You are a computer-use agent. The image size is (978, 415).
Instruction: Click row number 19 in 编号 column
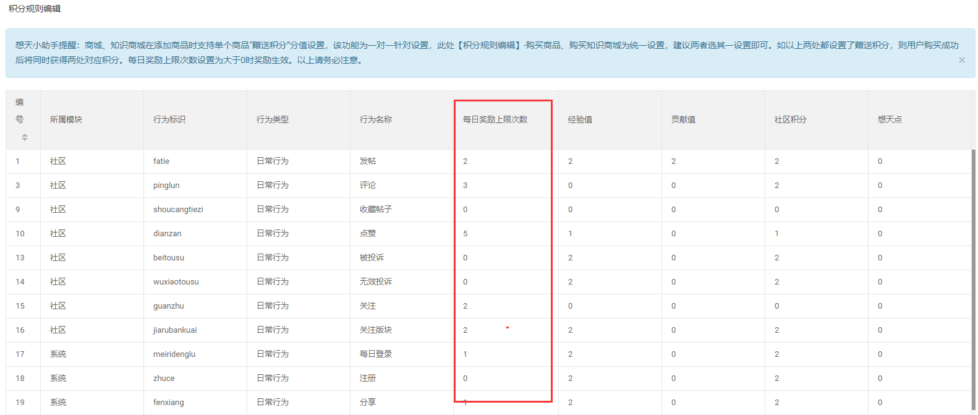[x=20, y=403]
